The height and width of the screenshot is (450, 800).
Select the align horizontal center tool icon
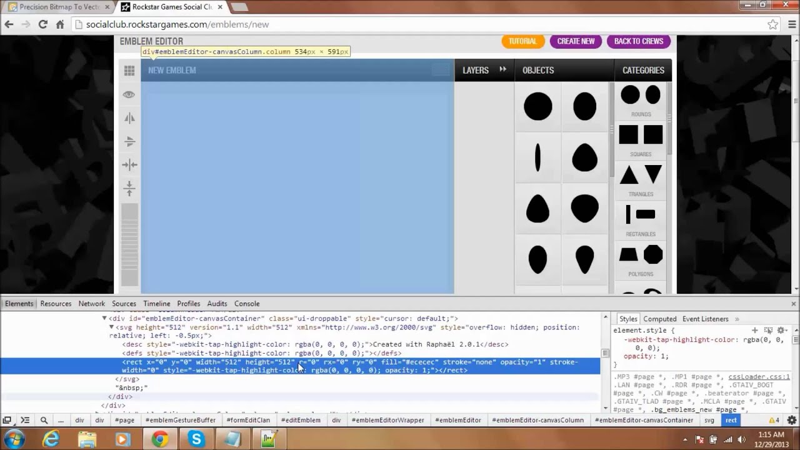129,165
